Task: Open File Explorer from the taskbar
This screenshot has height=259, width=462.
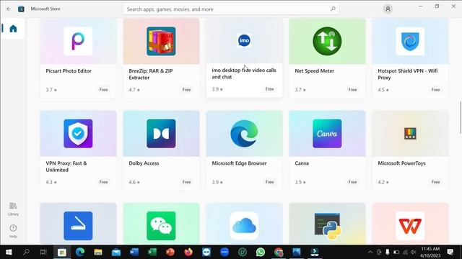Action: (x=98, y=252)
